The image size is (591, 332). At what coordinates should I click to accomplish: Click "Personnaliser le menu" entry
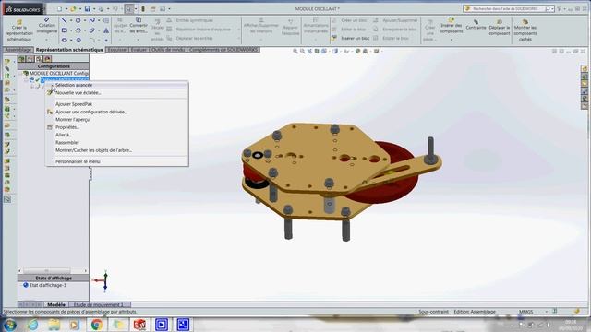pos(117,161)
